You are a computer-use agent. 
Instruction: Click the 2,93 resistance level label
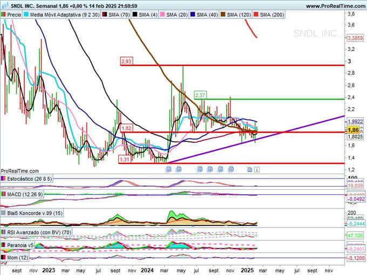(126, 61)
